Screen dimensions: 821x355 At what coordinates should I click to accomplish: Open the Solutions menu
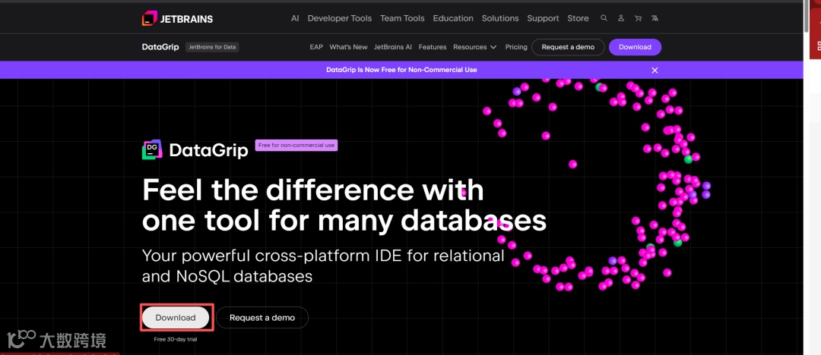pyautogui.click(x=500, y=18)
